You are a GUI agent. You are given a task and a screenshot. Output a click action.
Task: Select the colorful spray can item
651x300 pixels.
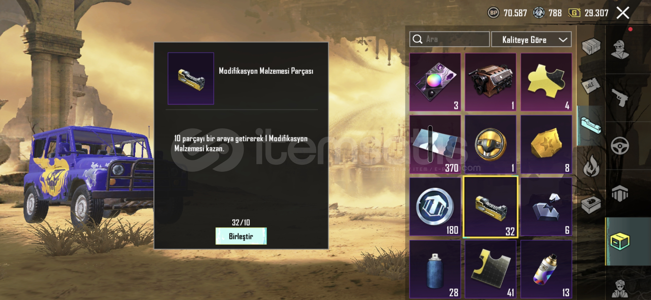pos(546,269)
